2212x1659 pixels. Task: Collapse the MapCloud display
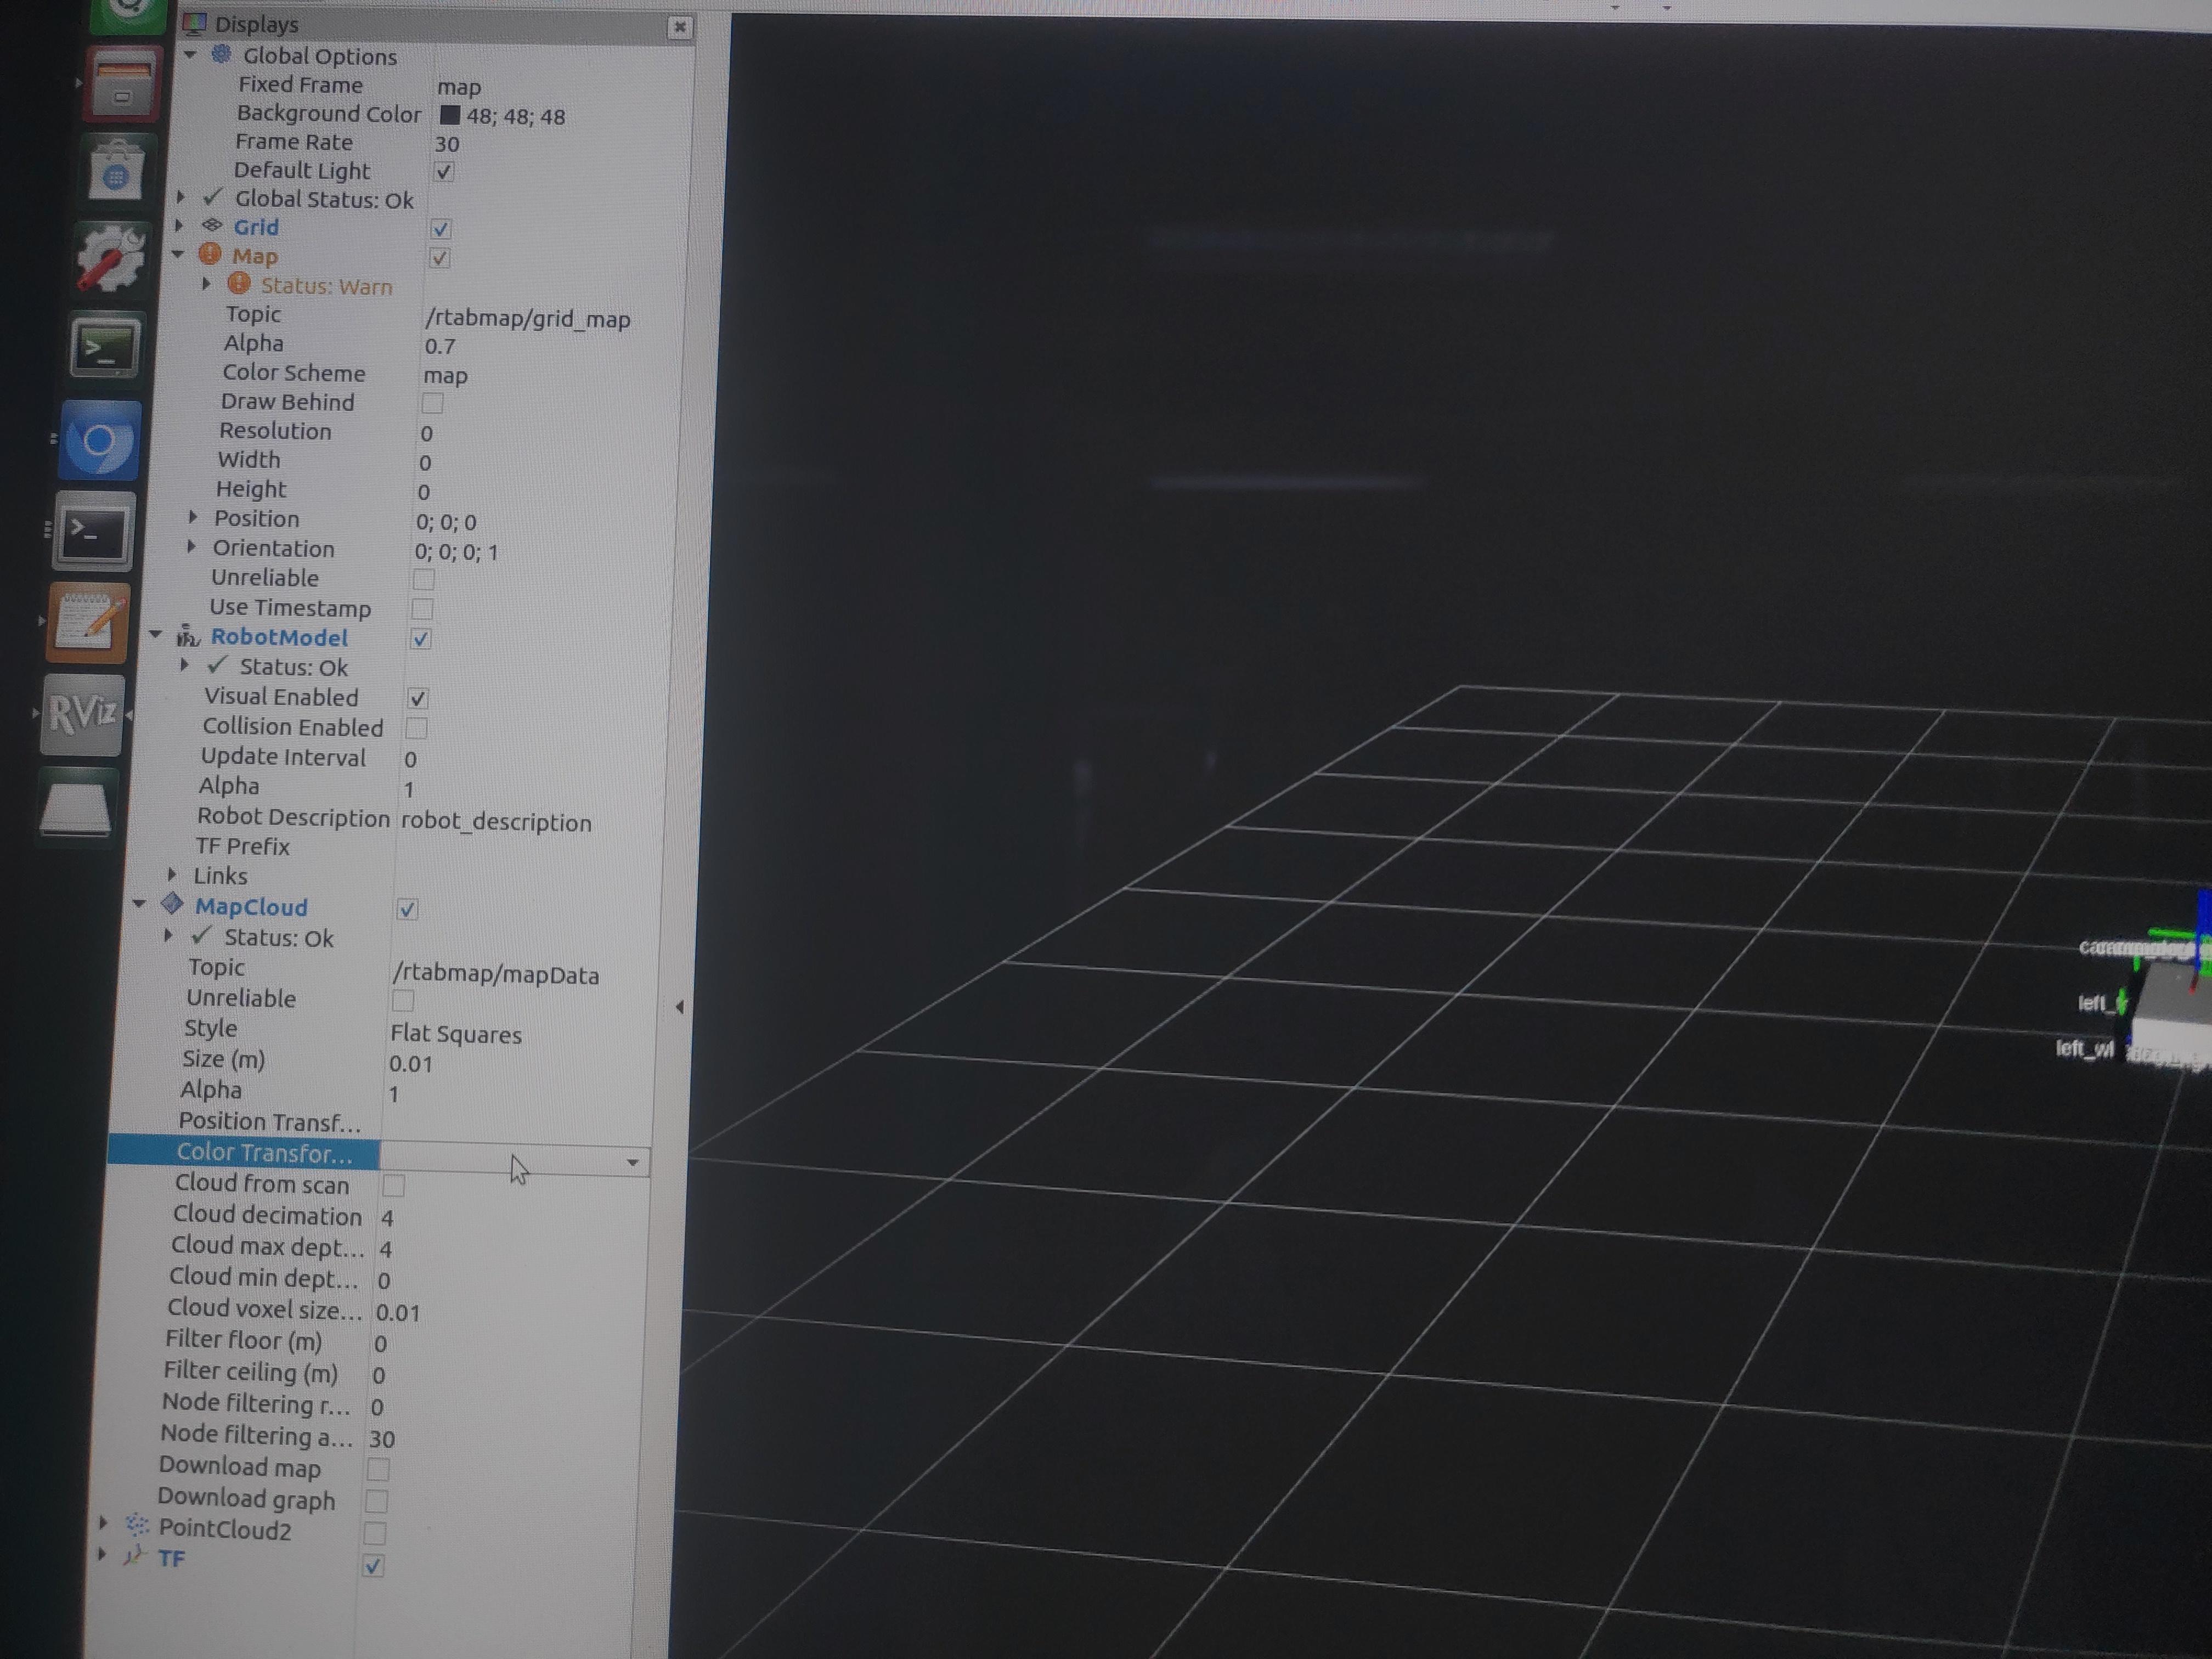click(x=140, y=903)
